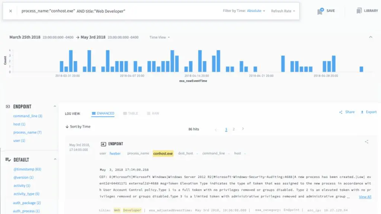This screenshot has width=381, height=214.
Task: Open the Time View dropdown
Action: 160,37
